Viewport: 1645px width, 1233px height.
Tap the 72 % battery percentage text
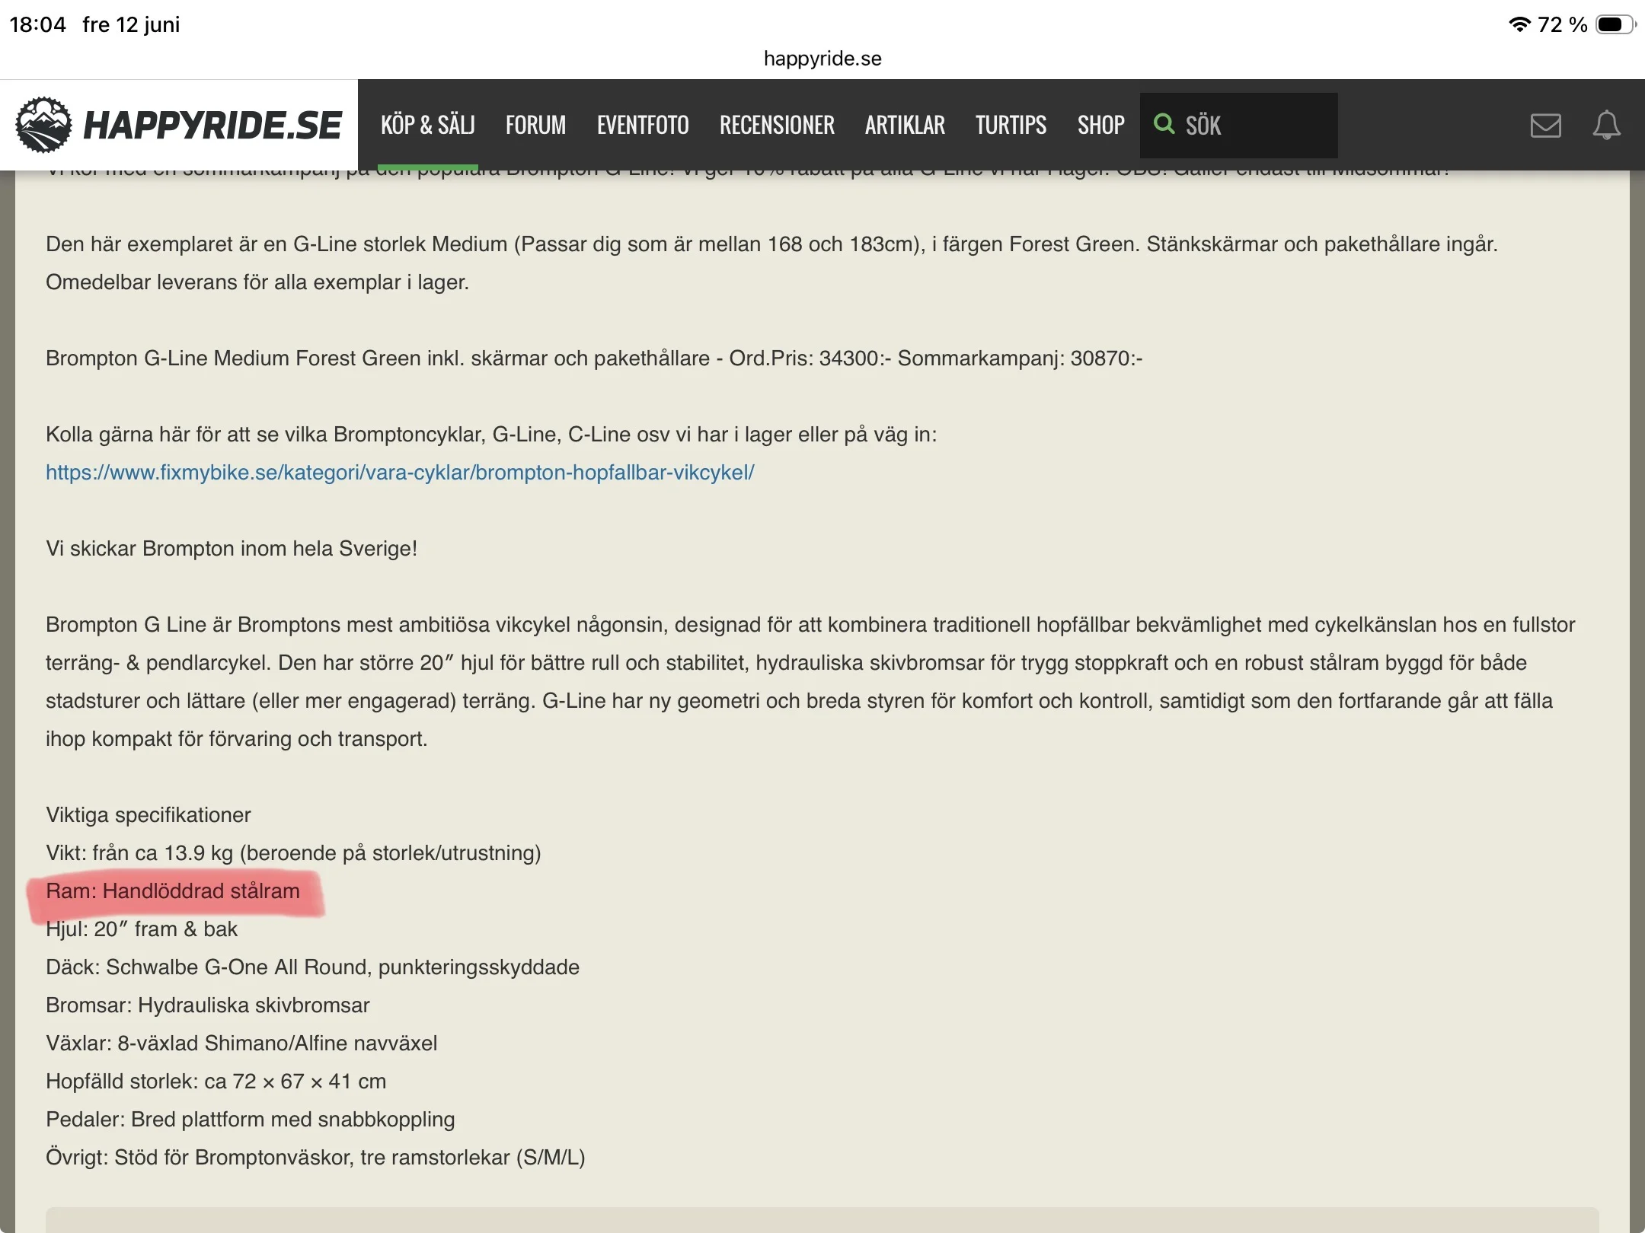[x=1563, y=24]
